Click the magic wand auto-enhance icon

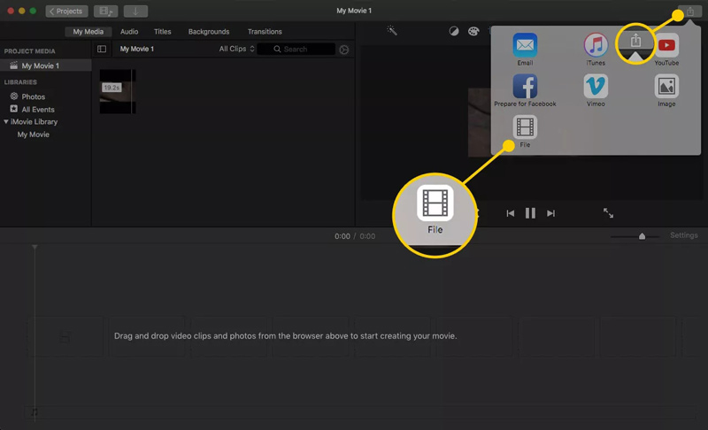392,31
